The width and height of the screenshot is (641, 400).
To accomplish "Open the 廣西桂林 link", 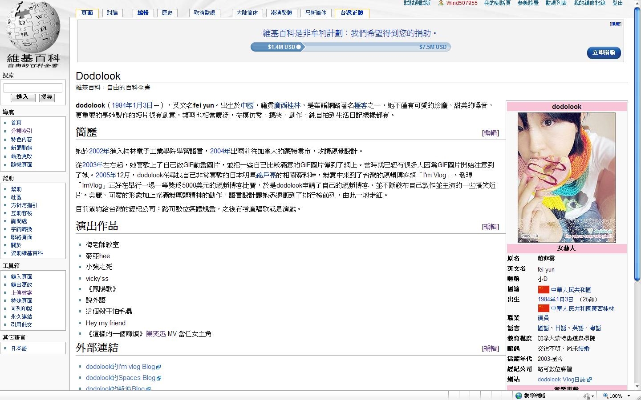I will 287,105.
